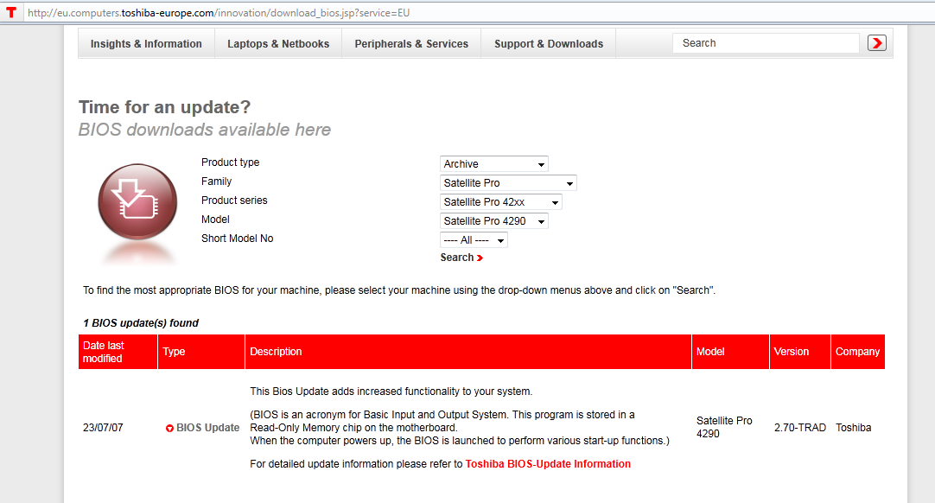Expand the Short Model No dropdown
The width and height of the screenshot is (935, 503).
(474, 240)
